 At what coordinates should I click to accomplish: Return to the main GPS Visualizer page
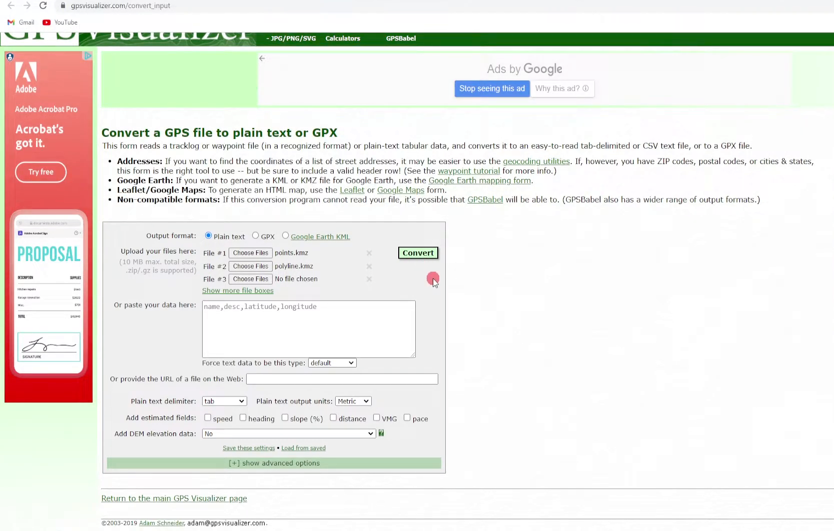click(x=174, y=498)
